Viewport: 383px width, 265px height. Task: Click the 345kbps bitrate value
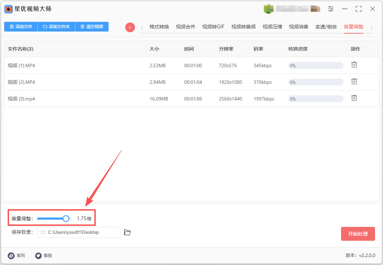click(x=263, y=65)
